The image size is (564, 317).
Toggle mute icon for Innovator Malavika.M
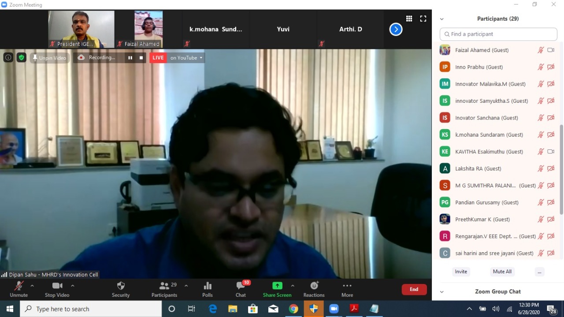tap(541, 84)
